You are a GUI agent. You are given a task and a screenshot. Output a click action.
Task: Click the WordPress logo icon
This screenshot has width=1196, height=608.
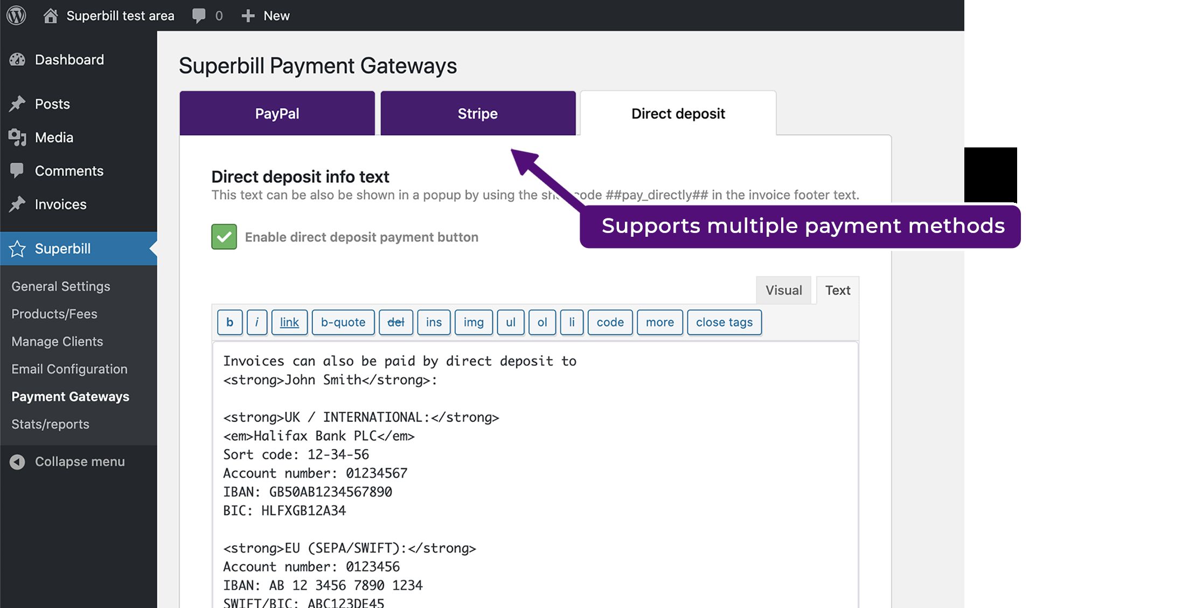(16, 15)
